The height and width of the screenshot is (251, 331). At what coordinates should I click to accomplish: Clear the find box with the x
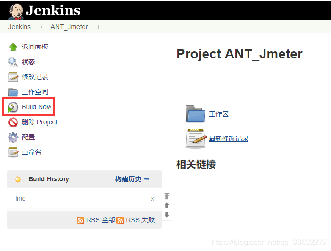tap(152, 199)
